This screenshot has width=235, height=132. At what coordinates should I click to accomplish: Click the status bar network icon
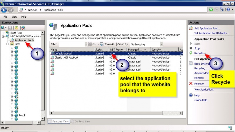pos(230,128)
